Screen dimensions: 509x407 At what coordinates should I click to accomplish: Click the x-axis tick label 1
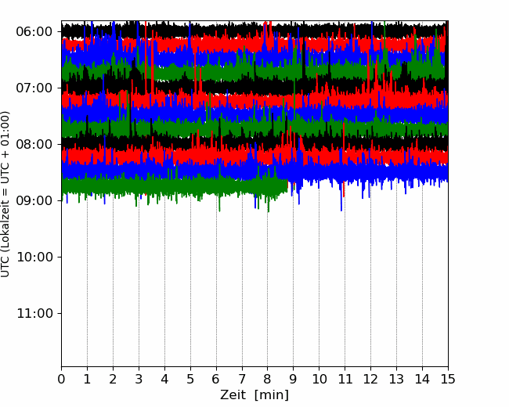[87, 379]
